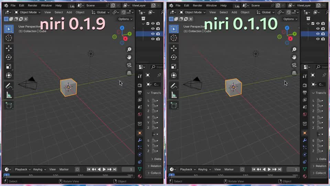
Task: Click blue Z axis gizmo in right viewport
Action: pyautogui.click(x=287, y=28)
